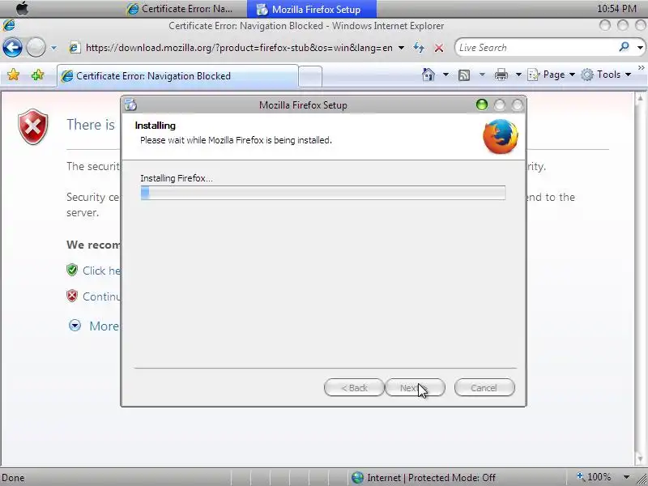Open address bar history dropdown arrow

point(401,48)
